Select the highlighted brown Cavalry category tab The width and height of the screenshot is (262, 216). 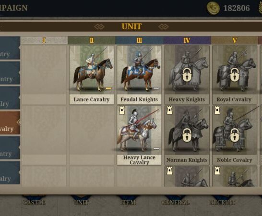pos(10,123)
